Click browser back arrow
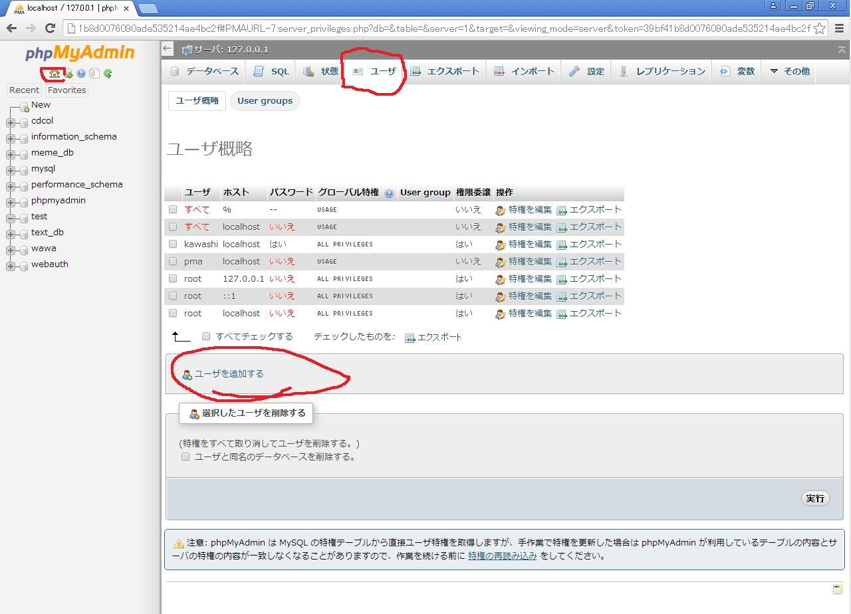 click(11, 28)
